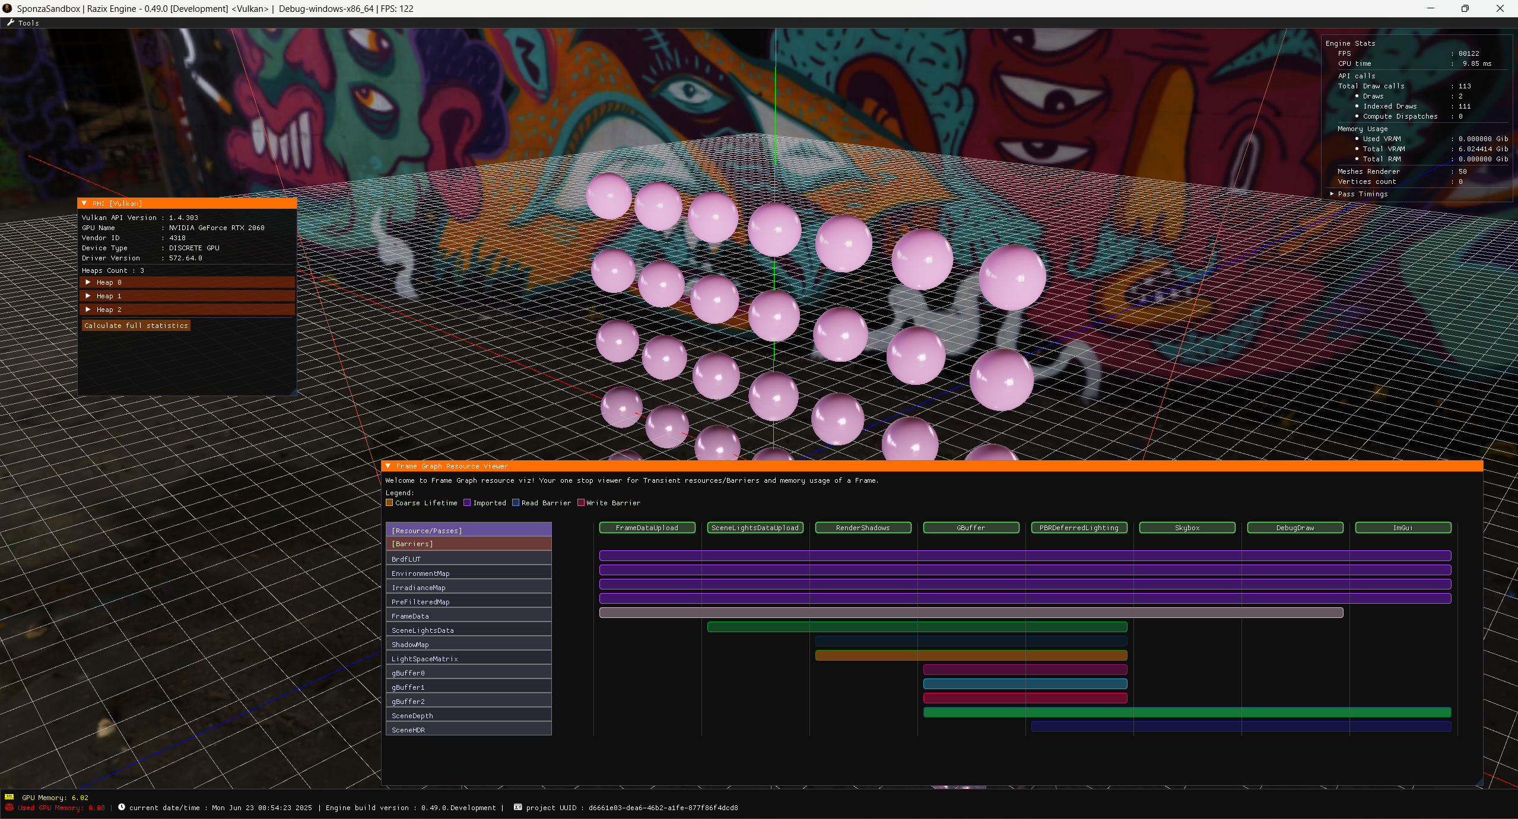Select the IrradianceMap resource row
The image size is (1518, 819).
pyautogui.click(x=469, y=587)
